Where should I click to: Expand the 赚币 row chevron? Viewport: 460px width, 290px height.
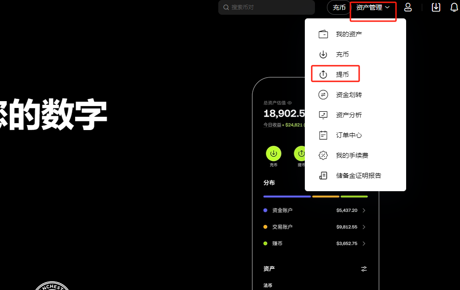point(364,244)
